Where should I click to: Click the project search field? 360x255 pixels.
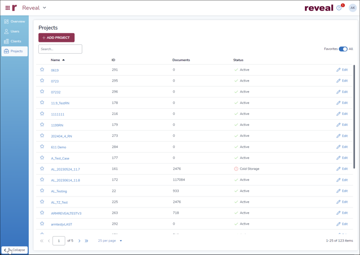(60, 49)
